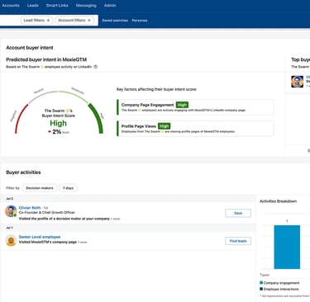Open Senior Level employee link
The image size is (310, 302).
(40, 237)
